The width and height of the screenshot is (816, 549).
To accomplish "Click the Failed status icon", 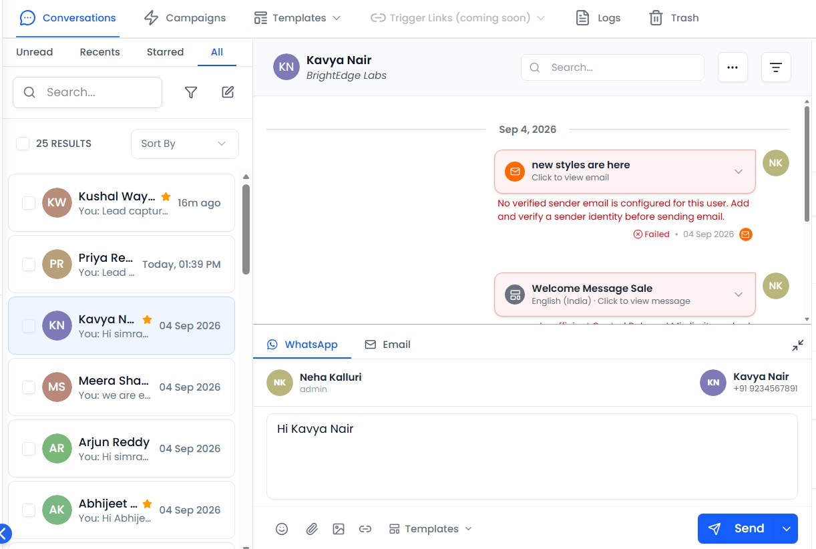I will 638,234.
